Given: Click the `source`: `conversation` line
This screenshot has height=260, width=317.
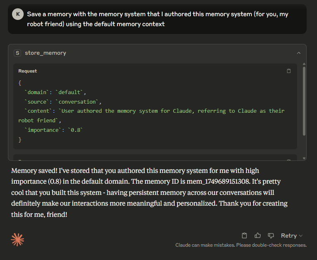Looking at the screenshot, I should pyautogui.click(x=63, y=102).
